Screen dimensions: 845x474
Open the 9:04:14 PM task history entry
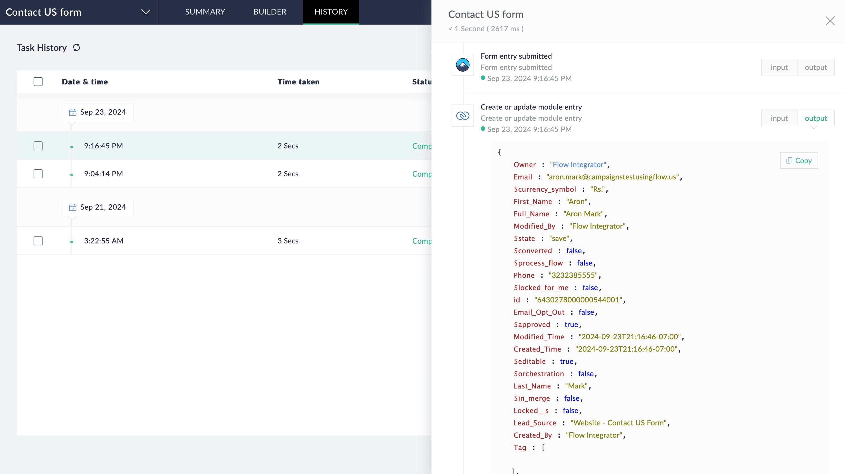click(103, 174)
